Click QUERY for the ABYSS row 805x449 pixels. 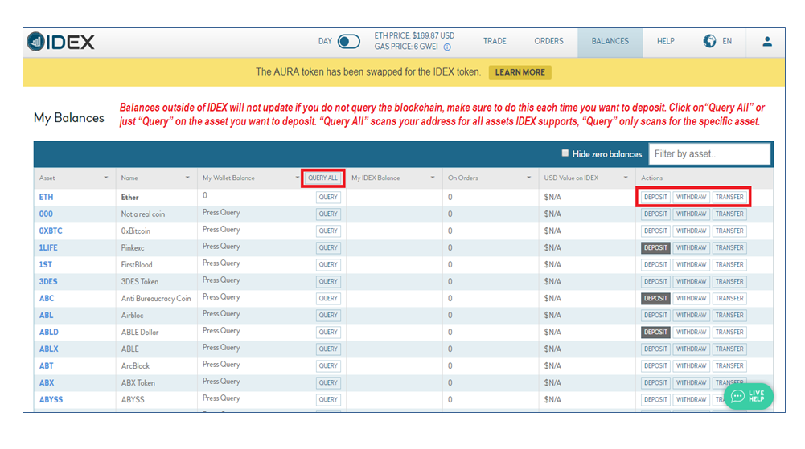coord(328,399)
